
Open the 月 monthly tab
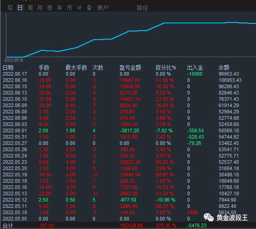[40, 8]
